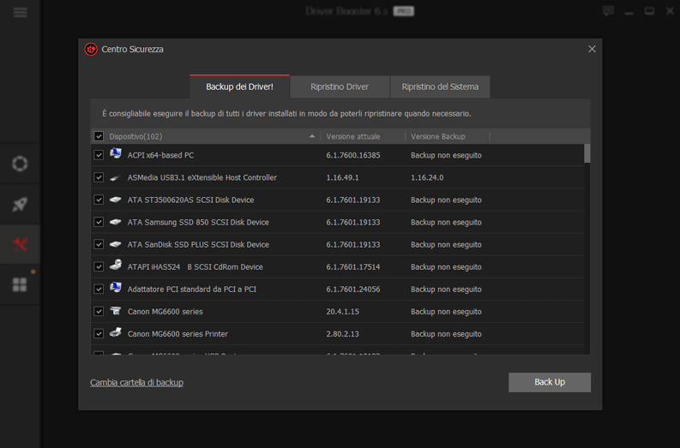
Task: Click version 20.4.1.15 for Canon MG6600
Action: [x=343, y=312]
